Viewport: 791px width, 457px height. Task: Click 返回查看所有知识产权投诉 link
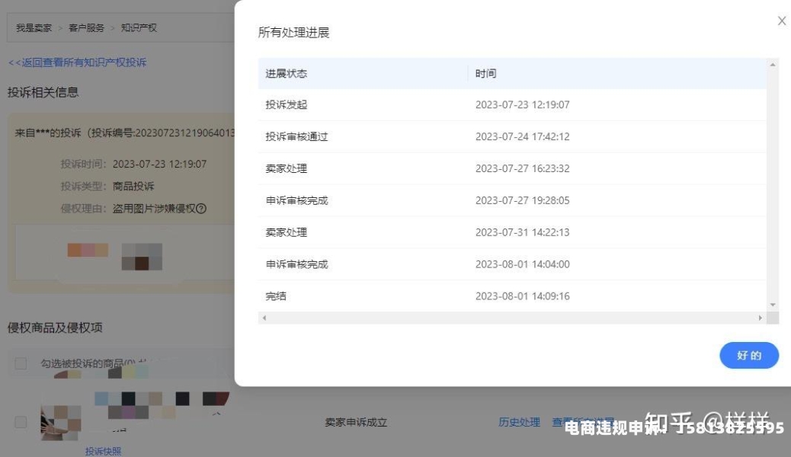pos(77,62)
